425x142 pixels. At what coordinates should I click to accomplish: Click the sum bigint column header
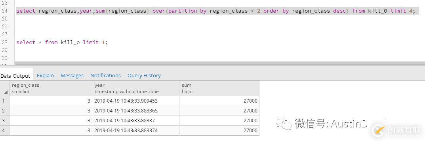219,88
